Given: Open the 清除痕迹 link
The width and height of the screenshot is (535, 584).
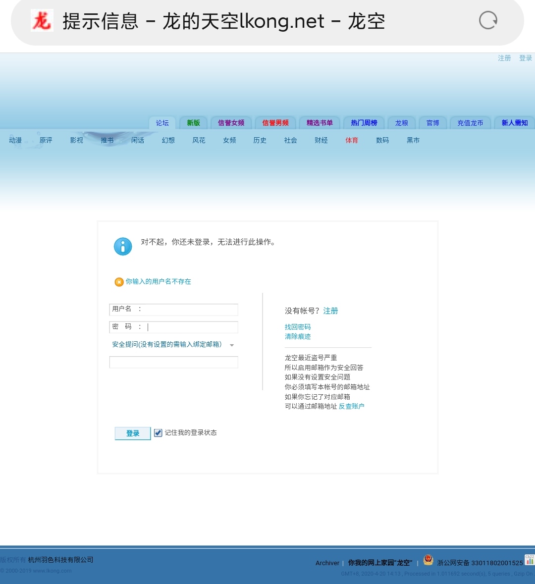Looking at the screenshot, I should [298, 336].
